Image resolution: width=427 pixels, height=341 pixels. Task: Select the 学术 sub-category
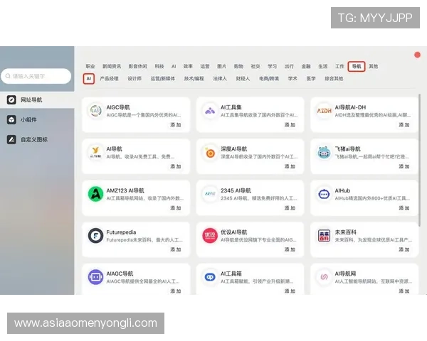click(292, 79)
